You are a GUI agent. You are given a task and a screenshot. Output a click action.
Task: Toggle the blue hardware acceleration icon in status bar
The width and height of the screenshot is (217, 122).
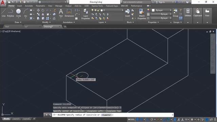207,119
